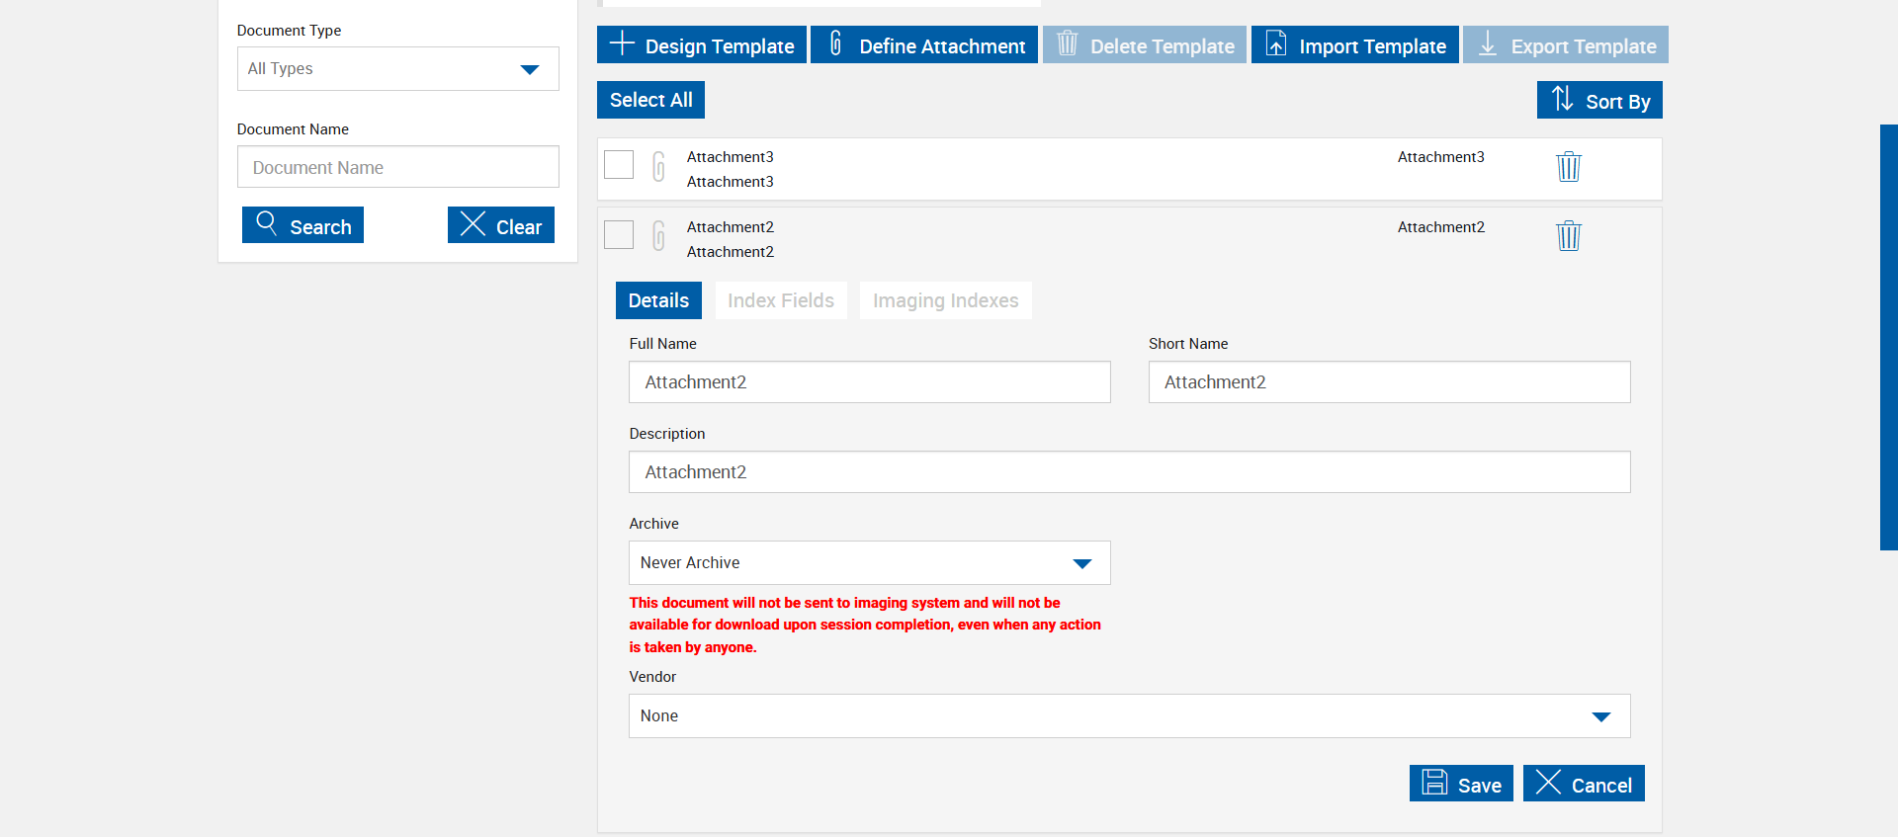The width and height of the screenshot is (1898, 837).
Task: Expand the Vendor dropdown
Action: pyautogui.click(x=1129, y=716)
